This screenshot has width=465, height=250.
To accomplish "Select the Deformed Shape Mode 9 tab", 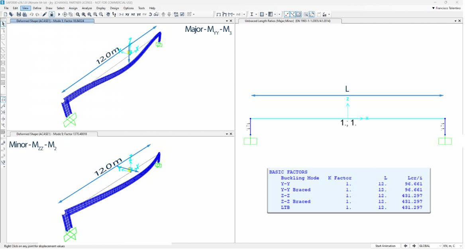I will pyautogui.click(x=51, y=134).
